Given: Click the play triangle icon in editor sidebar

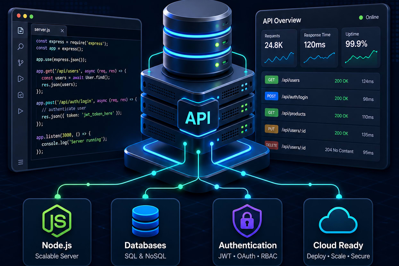Looking at the screenshot, I should 21,111.
